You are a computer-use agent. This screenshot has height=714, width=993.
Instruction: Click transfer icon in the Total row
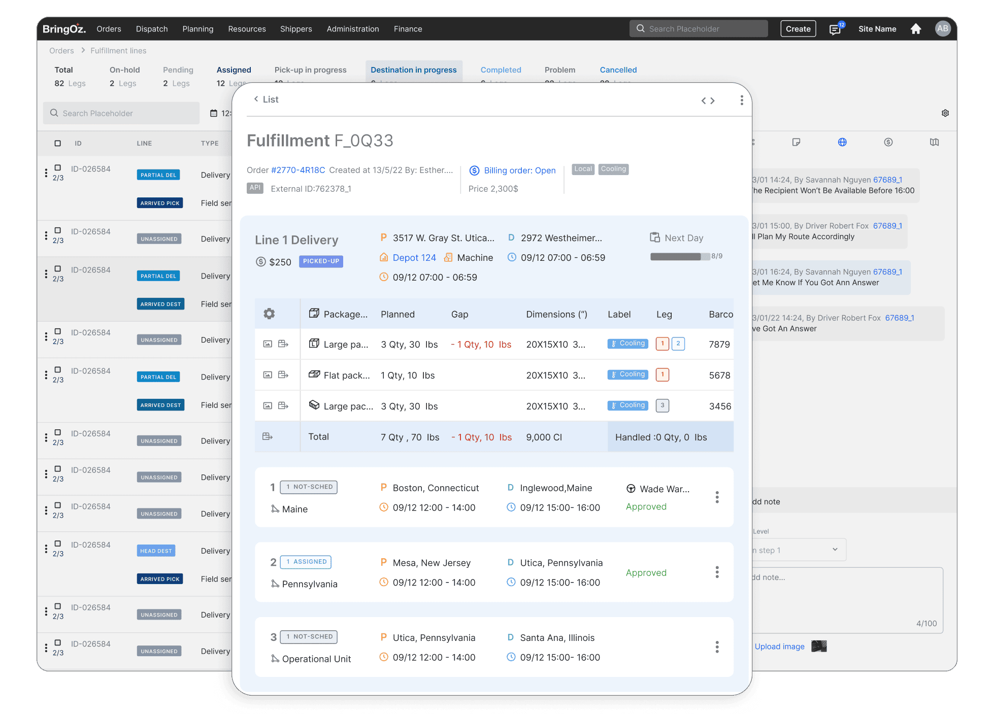[x=268, y=436]
